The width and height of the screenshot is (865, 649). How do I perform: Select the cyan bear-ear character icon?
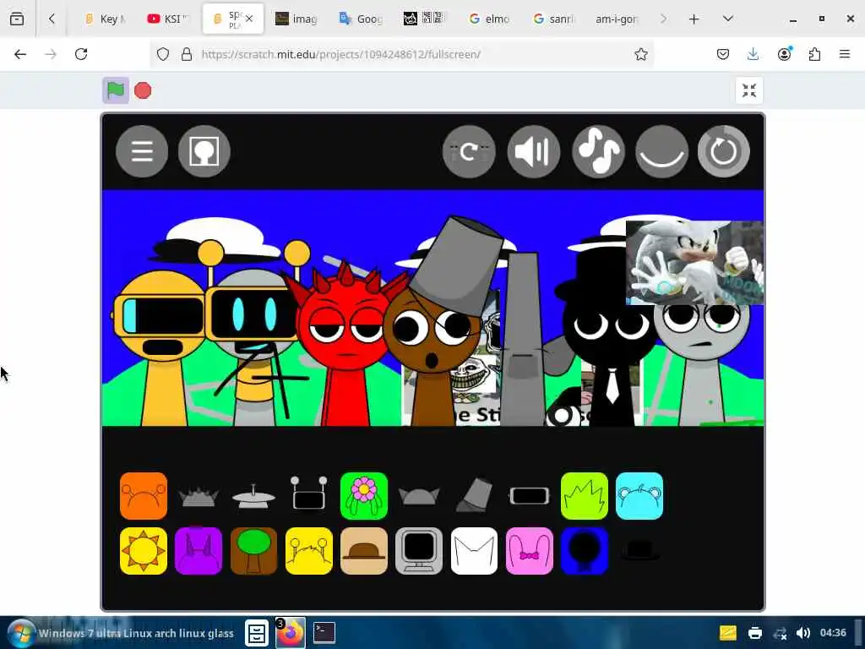click(x=639, y=495)
